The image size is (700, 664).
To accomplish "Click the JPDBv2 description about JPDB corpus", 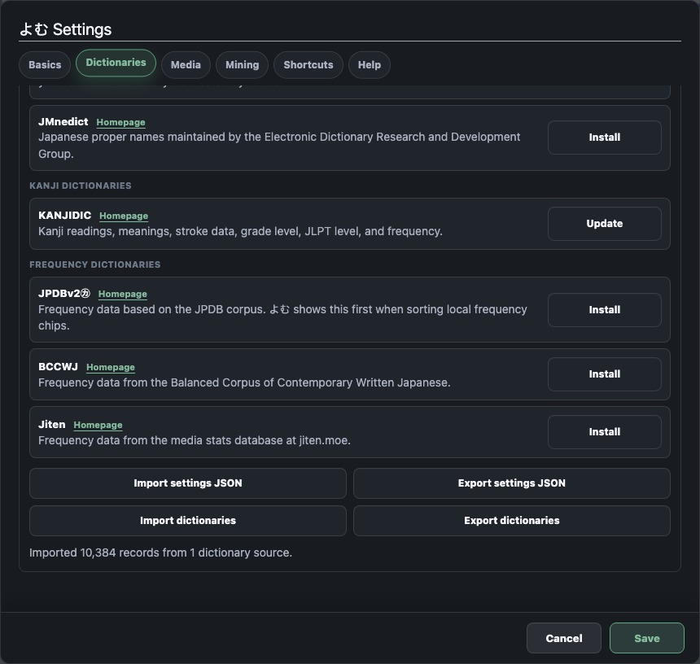I will (282, 317).
